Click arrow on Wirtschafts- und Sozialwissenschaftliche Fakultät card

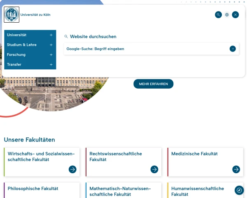(x=72, y=169)
